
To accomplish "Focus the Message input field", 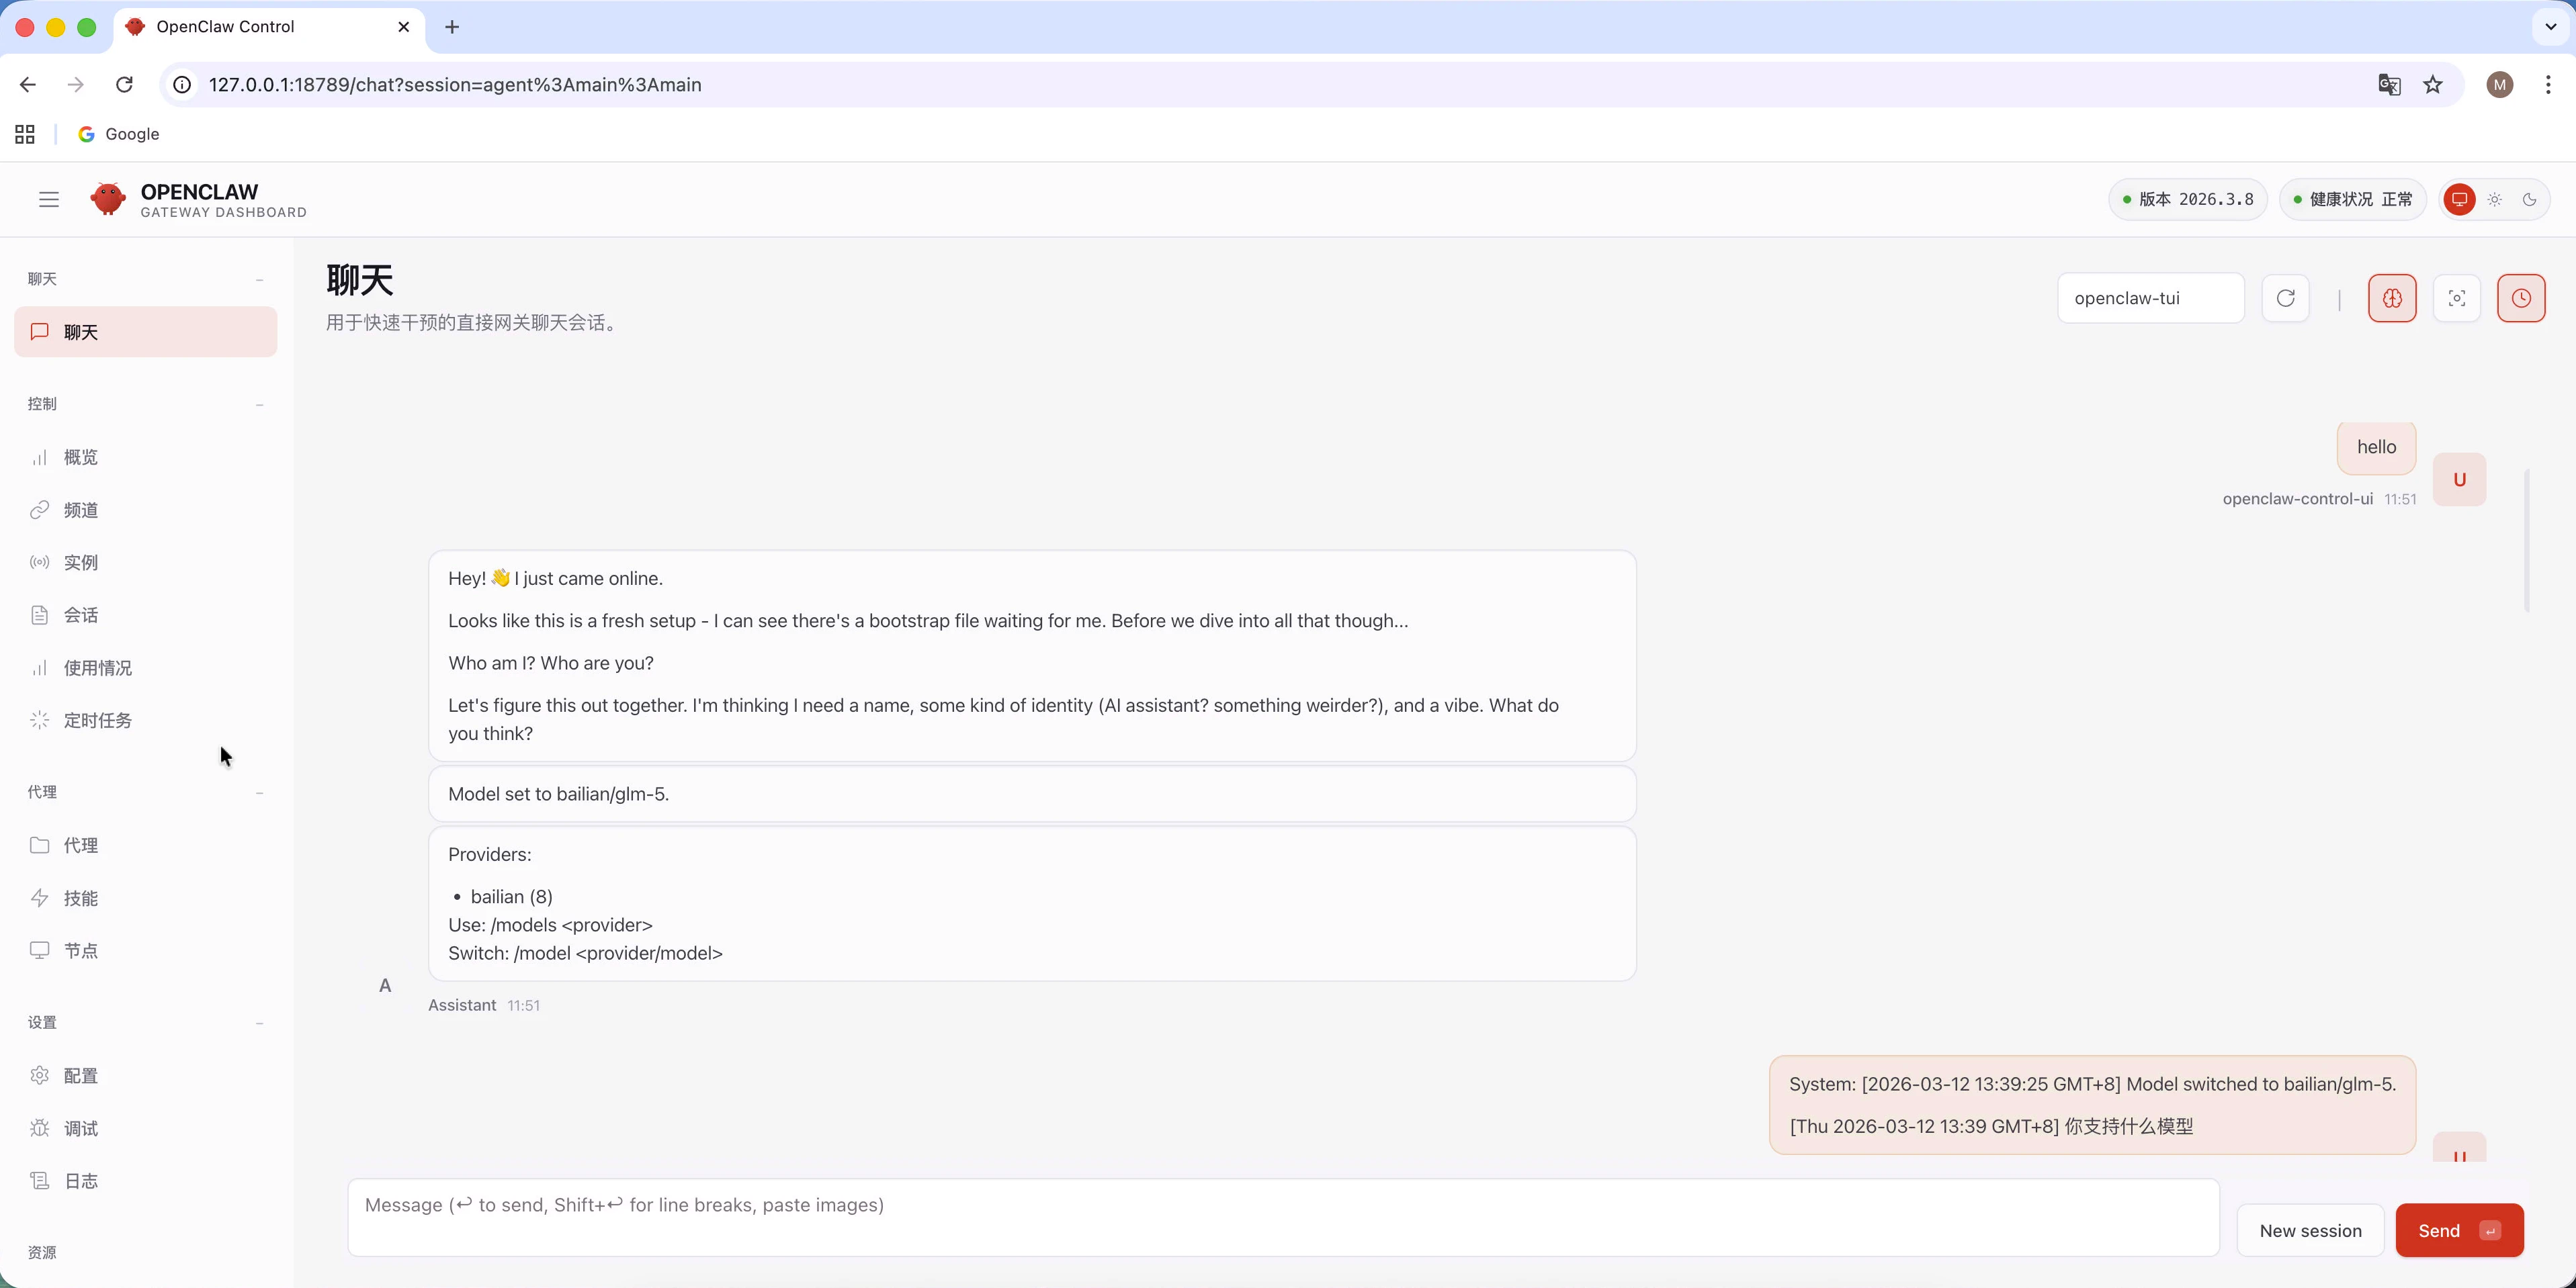I will pos(1283,1217).
